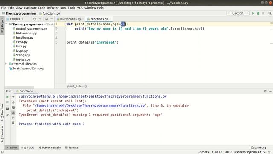The width and height of the screenshot is (273, 154).
Task: Toggle the 2: Favorites side tab
Action: coord(2,134)
